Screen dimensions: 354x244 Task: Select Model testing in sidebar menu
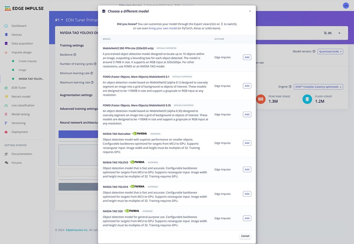[20, 114]
